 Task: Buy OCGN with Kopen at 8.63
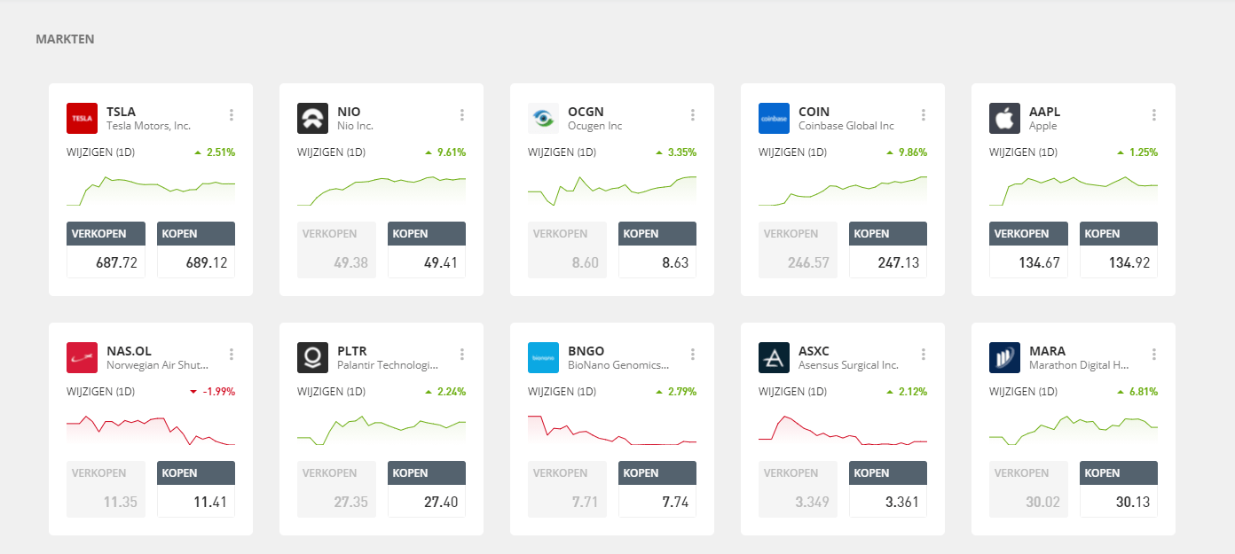click(x=657, y=250)
